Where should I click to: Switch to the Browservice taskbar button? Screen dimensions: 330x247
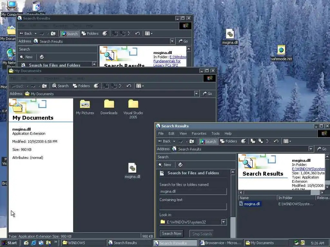tap(220, 243)
